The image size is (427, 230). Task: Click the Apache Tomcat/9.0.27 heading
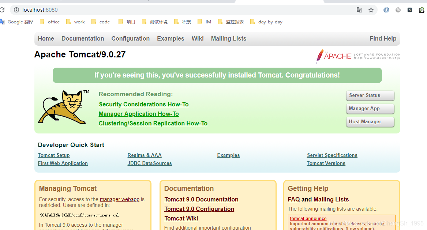(80, 54)
